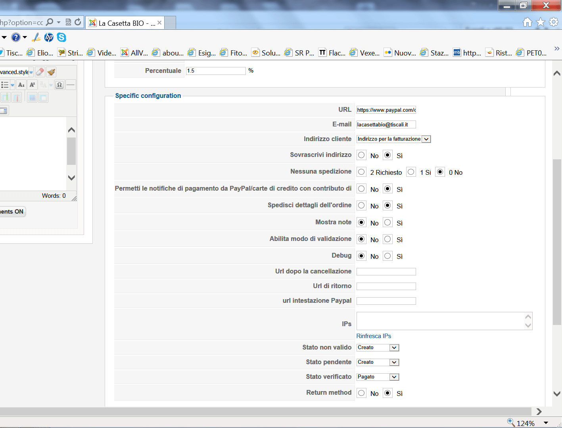Open the Stato non valido dropdown

tap(393, 348)
